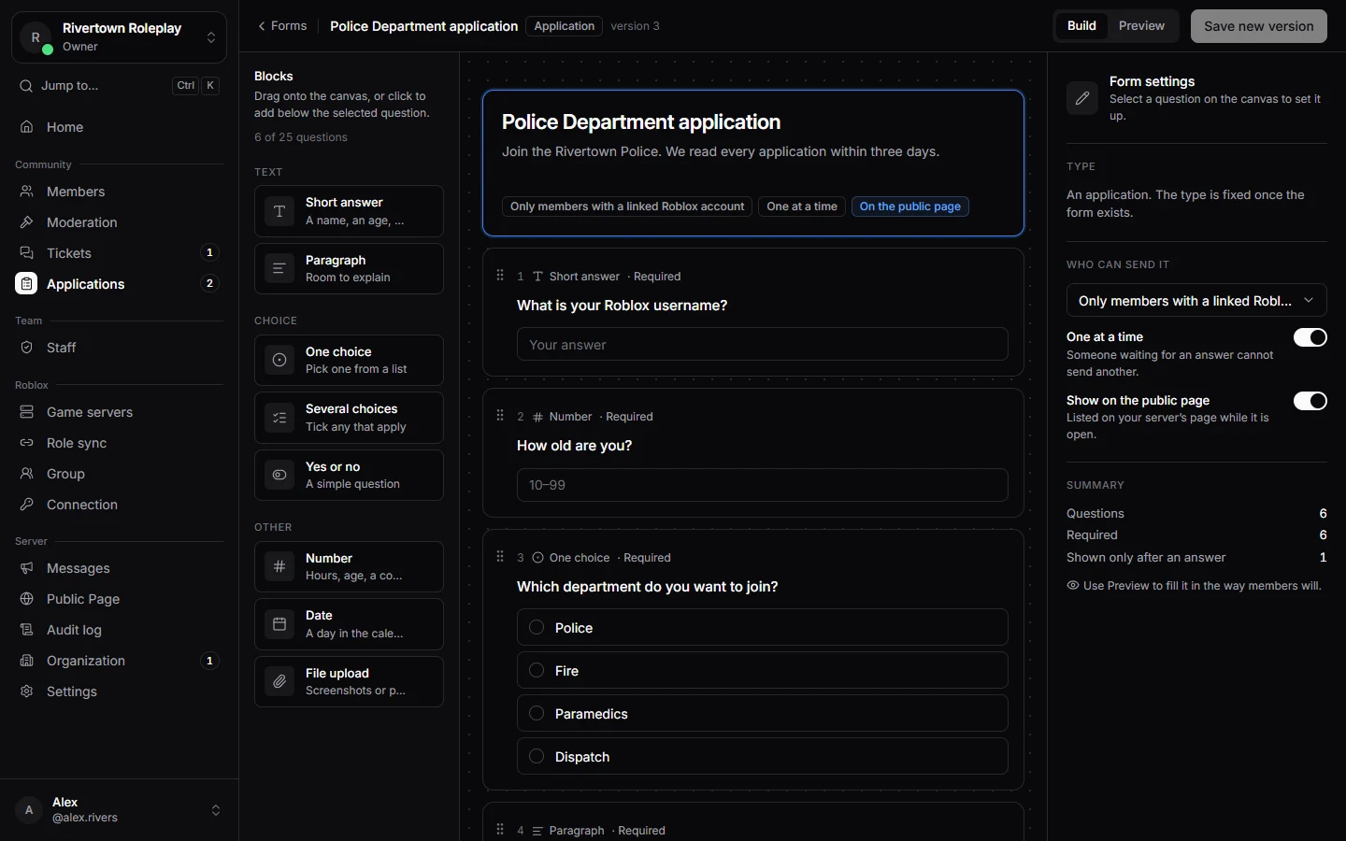Viewport: 1346px width, 841px height.
Task: Open the Who can send it dropdown
Action: pyautogui.click(x=1196, y=301)
